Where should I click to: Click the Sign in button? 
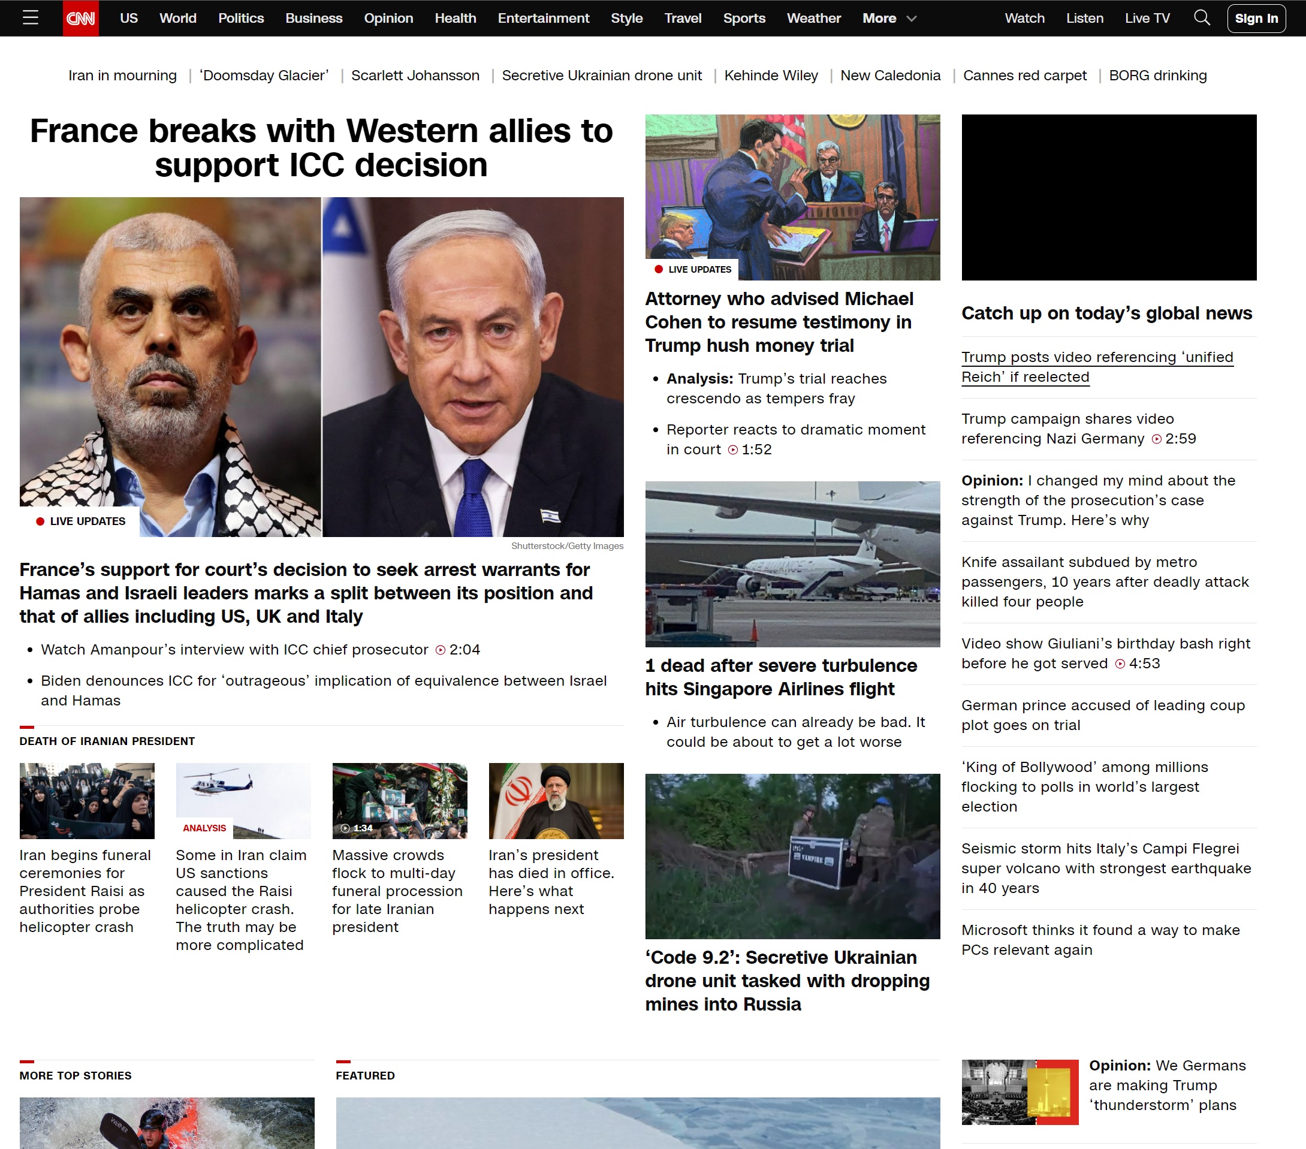tap(1256, 19)
